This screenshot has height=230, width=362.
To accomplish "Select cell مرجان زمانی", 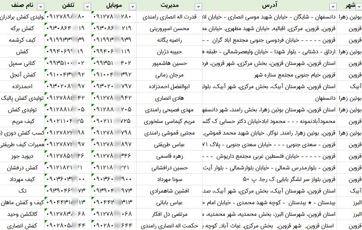I will point(169,75).
